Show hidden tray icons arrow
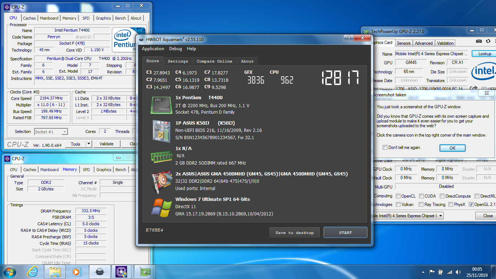This screenshot has width=496, height=279. pos(423,272)
